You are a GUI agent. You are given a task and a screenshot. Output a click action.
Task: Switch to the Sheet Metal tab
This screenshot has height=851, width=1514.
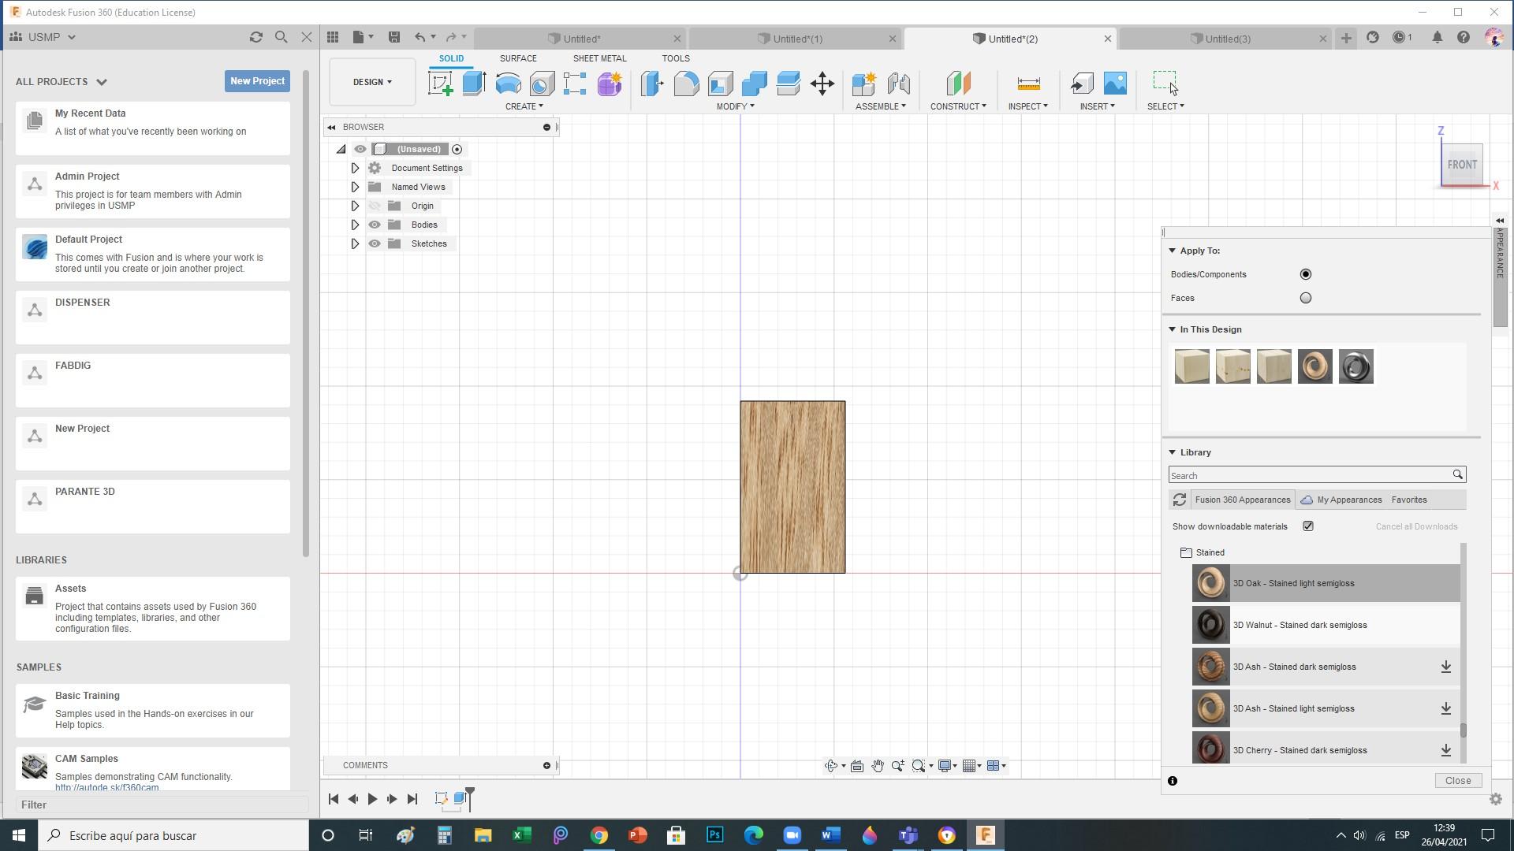tap(601, 58)
